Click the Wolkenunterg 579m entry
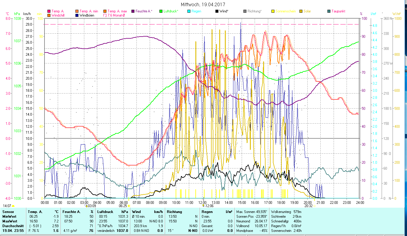 coord(286,212)
